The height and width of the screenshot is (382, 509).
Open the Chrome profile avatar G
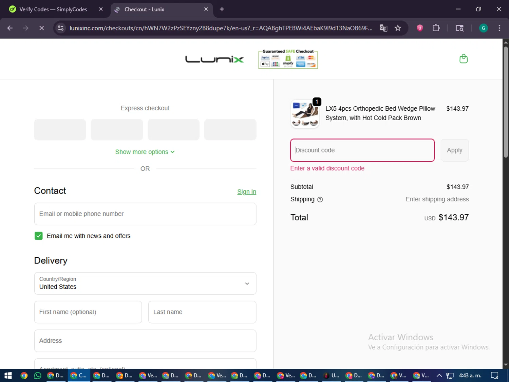click(483, 28)
